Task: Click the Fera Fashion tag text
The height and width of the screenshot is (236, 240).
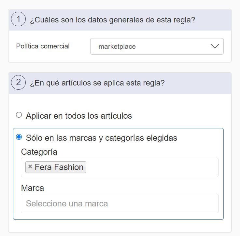Action: pos(59,167)
